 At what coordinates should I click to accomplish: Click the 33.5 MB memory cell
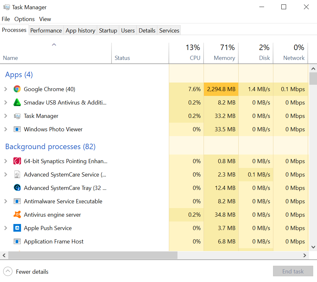point(221,129)
